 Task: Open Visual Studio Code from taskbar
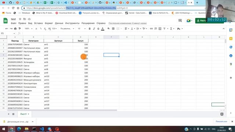(42, 129)
